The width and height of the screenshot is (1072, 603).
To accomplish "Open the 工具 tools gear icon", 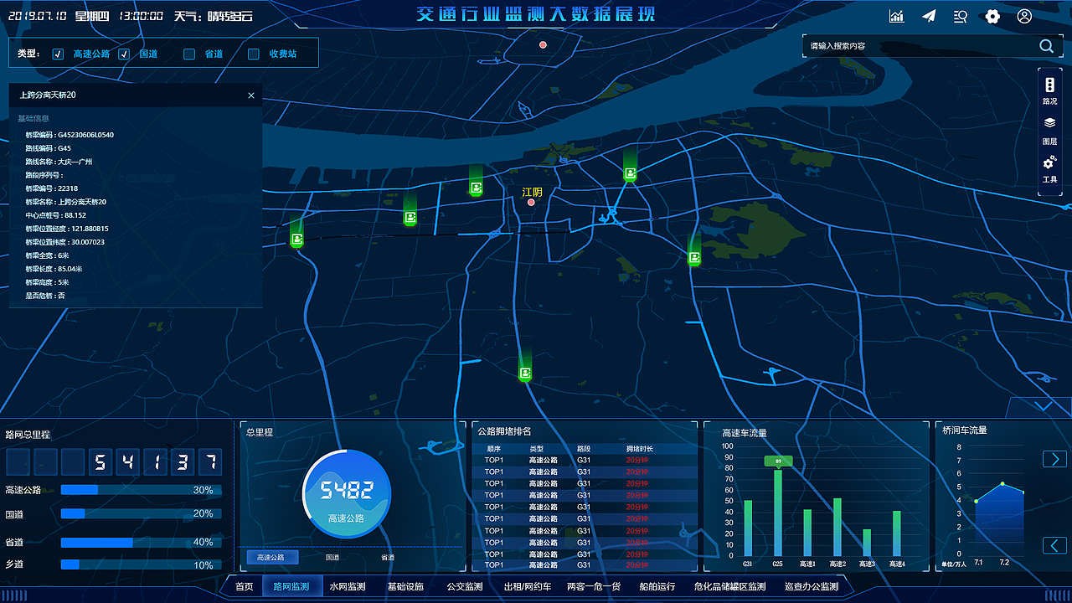I will (x=1050, y=170).
